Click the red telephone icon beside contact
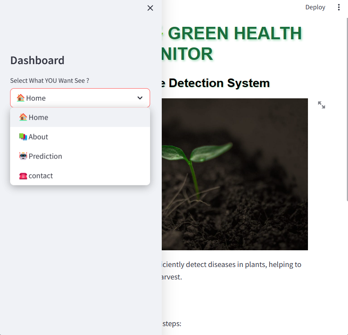This screenshot has height=335, width=348. point(23,175)
